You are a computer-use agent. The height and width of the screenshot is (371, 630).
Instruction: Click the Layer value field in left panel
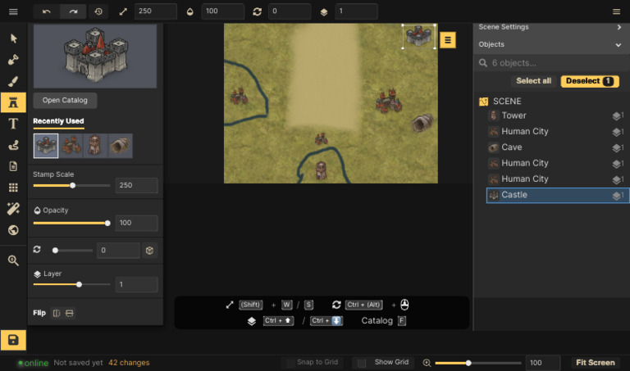137,284
